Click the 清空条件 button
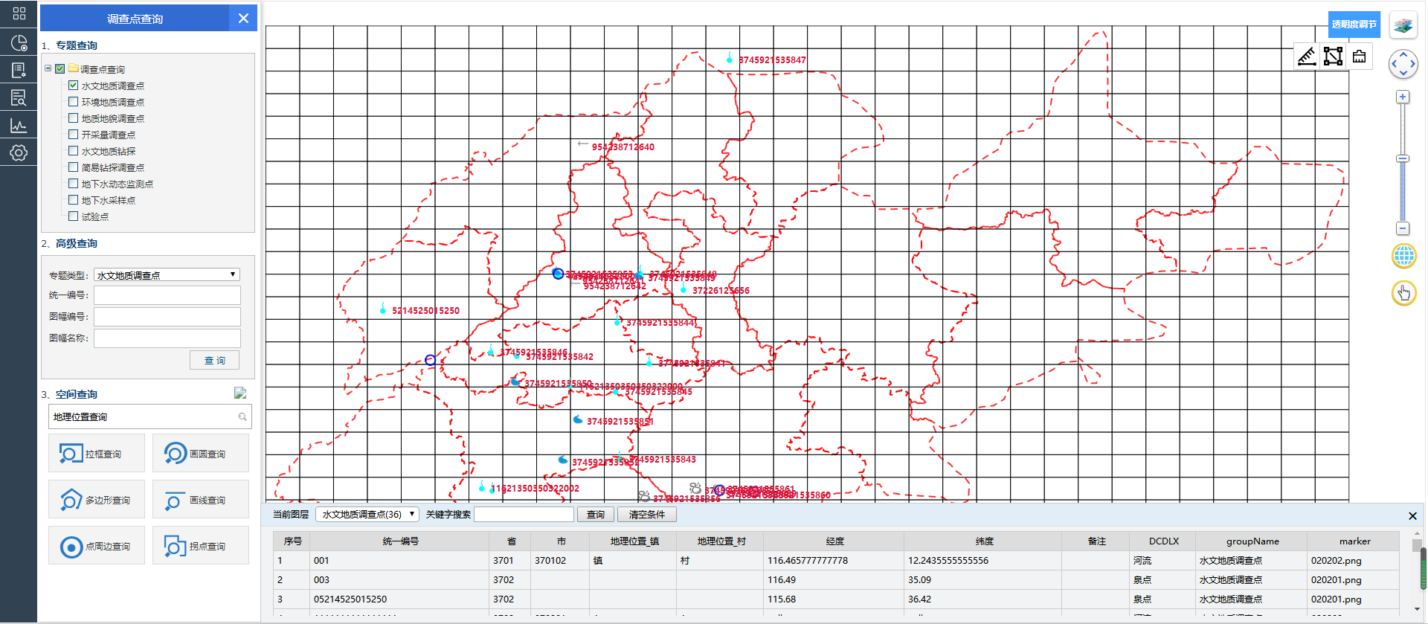 (x=646, y=515)
